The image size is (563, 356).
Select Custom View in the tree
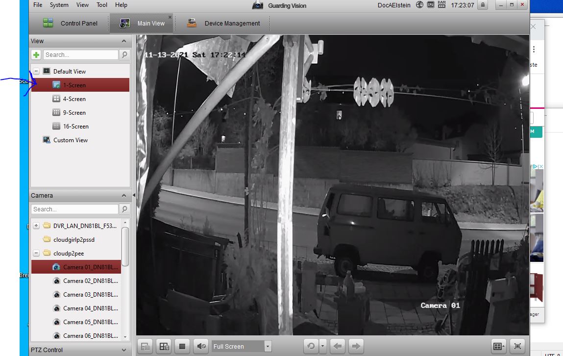71,140
